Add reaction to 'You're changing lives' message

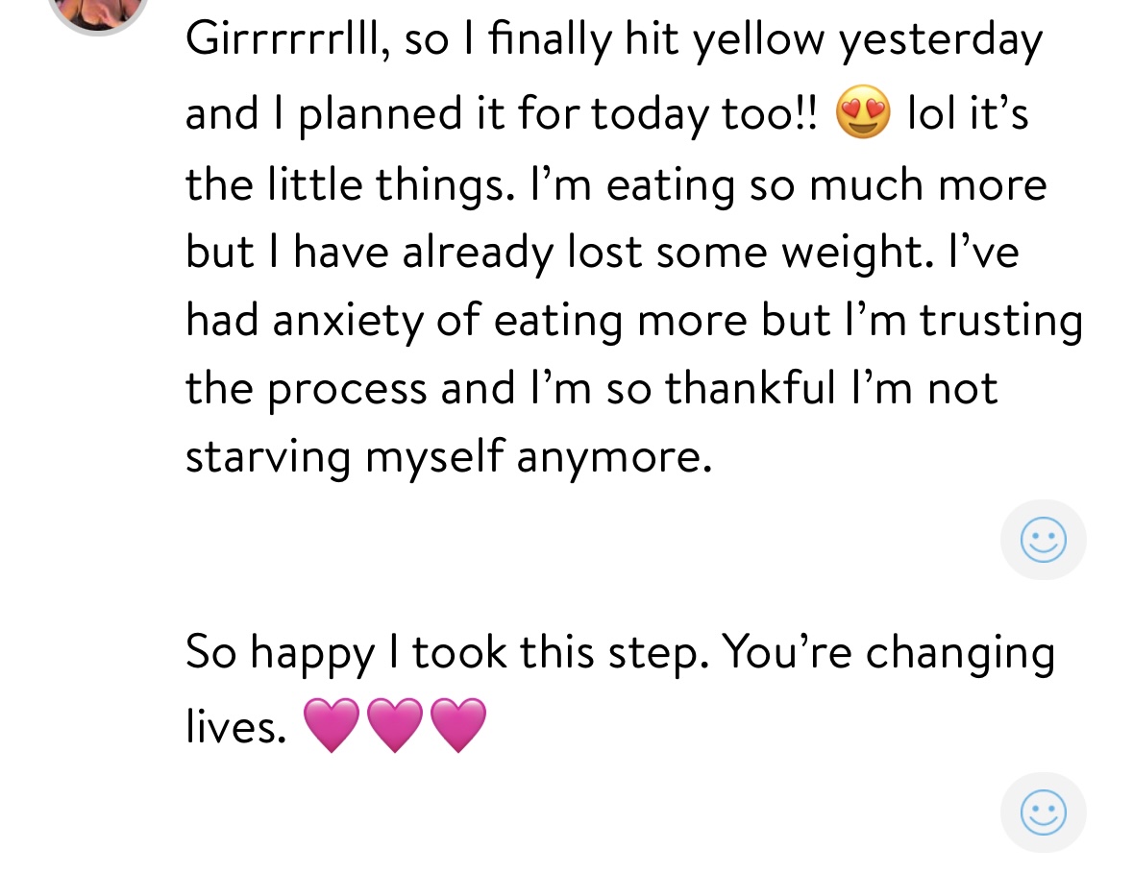coord(1043,812)
